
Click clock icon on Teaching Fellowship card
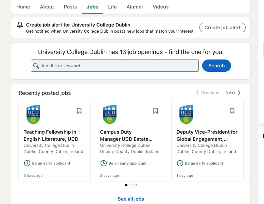tap(27, 163)
